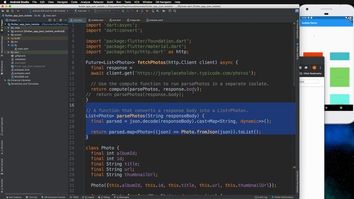Screen dimensions: 354x199
Task: Expand the test folder
Action: point(9,52)
